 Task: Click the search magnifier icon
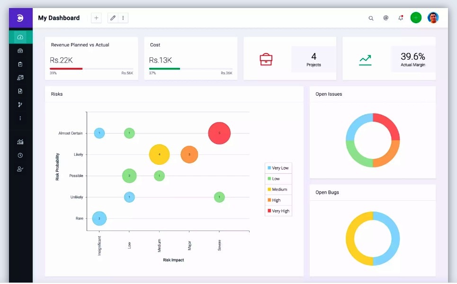point(371,18)
